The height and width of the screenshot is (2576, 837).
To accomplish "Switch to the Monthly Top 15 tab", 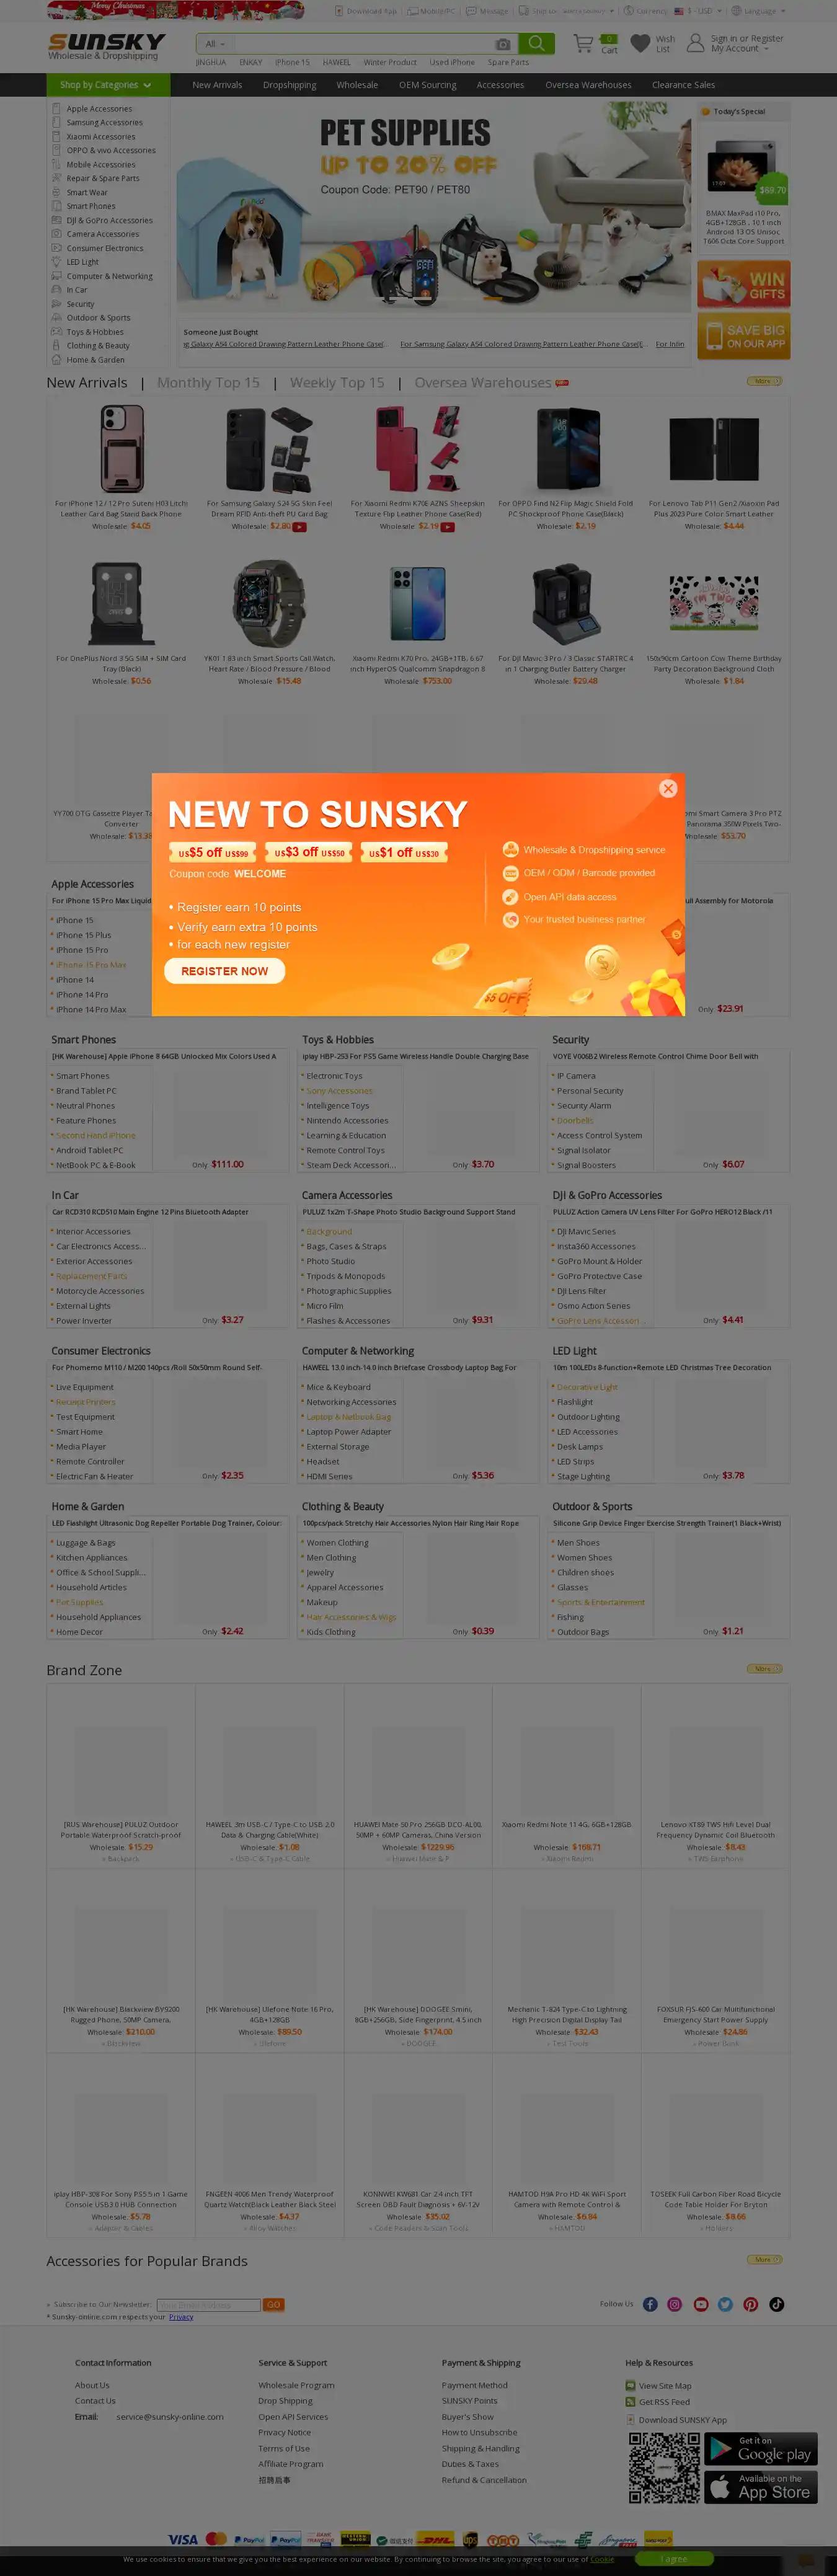I will (x=208, y=383).
